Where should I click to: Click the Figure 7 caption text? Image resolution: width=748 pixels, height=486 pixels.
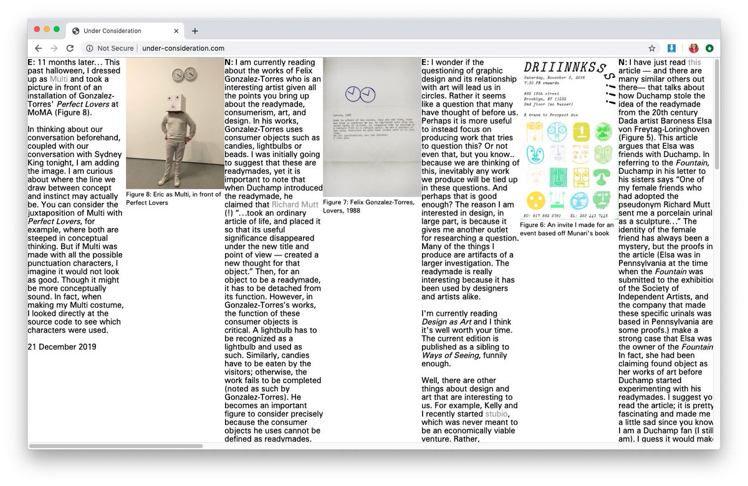(368, 206)
